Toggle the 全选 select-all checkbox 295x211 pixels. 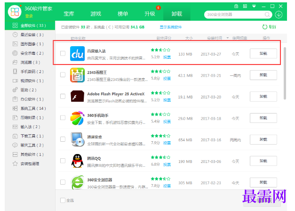click(63, 200)
